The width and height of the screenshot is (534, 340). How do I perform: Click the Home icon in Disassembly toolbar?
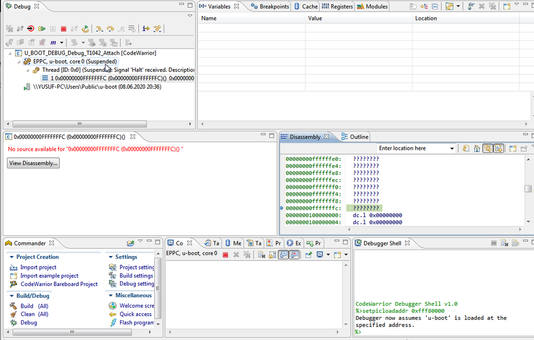[x=476, y=149]
